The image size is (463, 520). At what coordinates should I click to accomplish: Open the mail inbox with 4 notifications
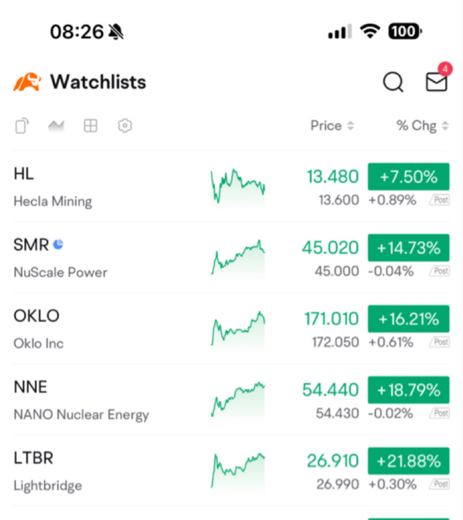[437, 82]
